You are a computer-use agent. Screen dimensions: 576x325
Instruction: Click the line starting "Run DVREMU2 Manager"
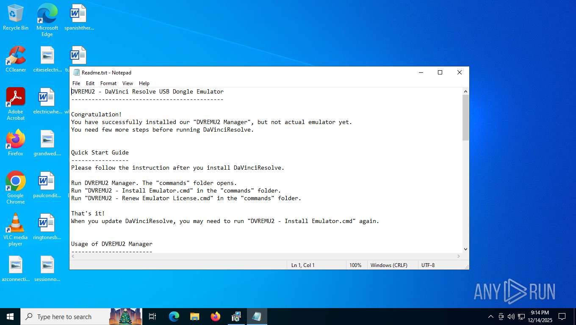pyautogui.click(x=154, y=183)
